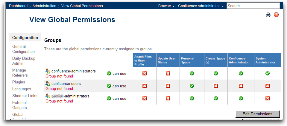Screen dimensions: 287x126
Task: Click the confluence-administrators group icon
Action: tap(48, 71)
